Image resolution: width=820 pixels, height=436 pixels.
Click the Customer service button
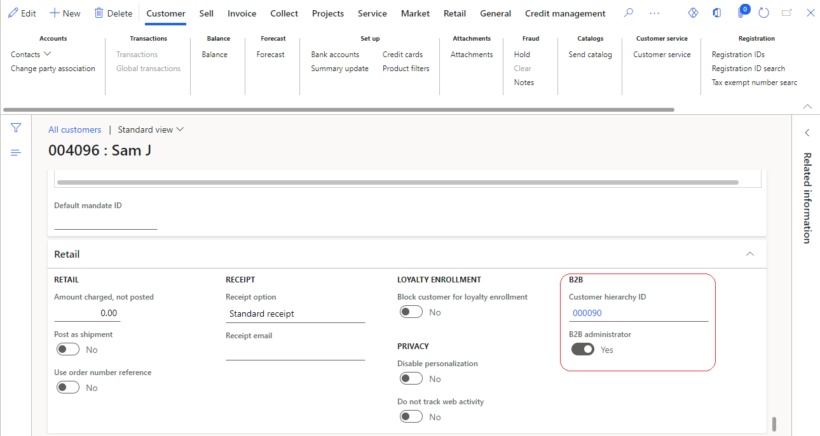click(x=662, y=55)
